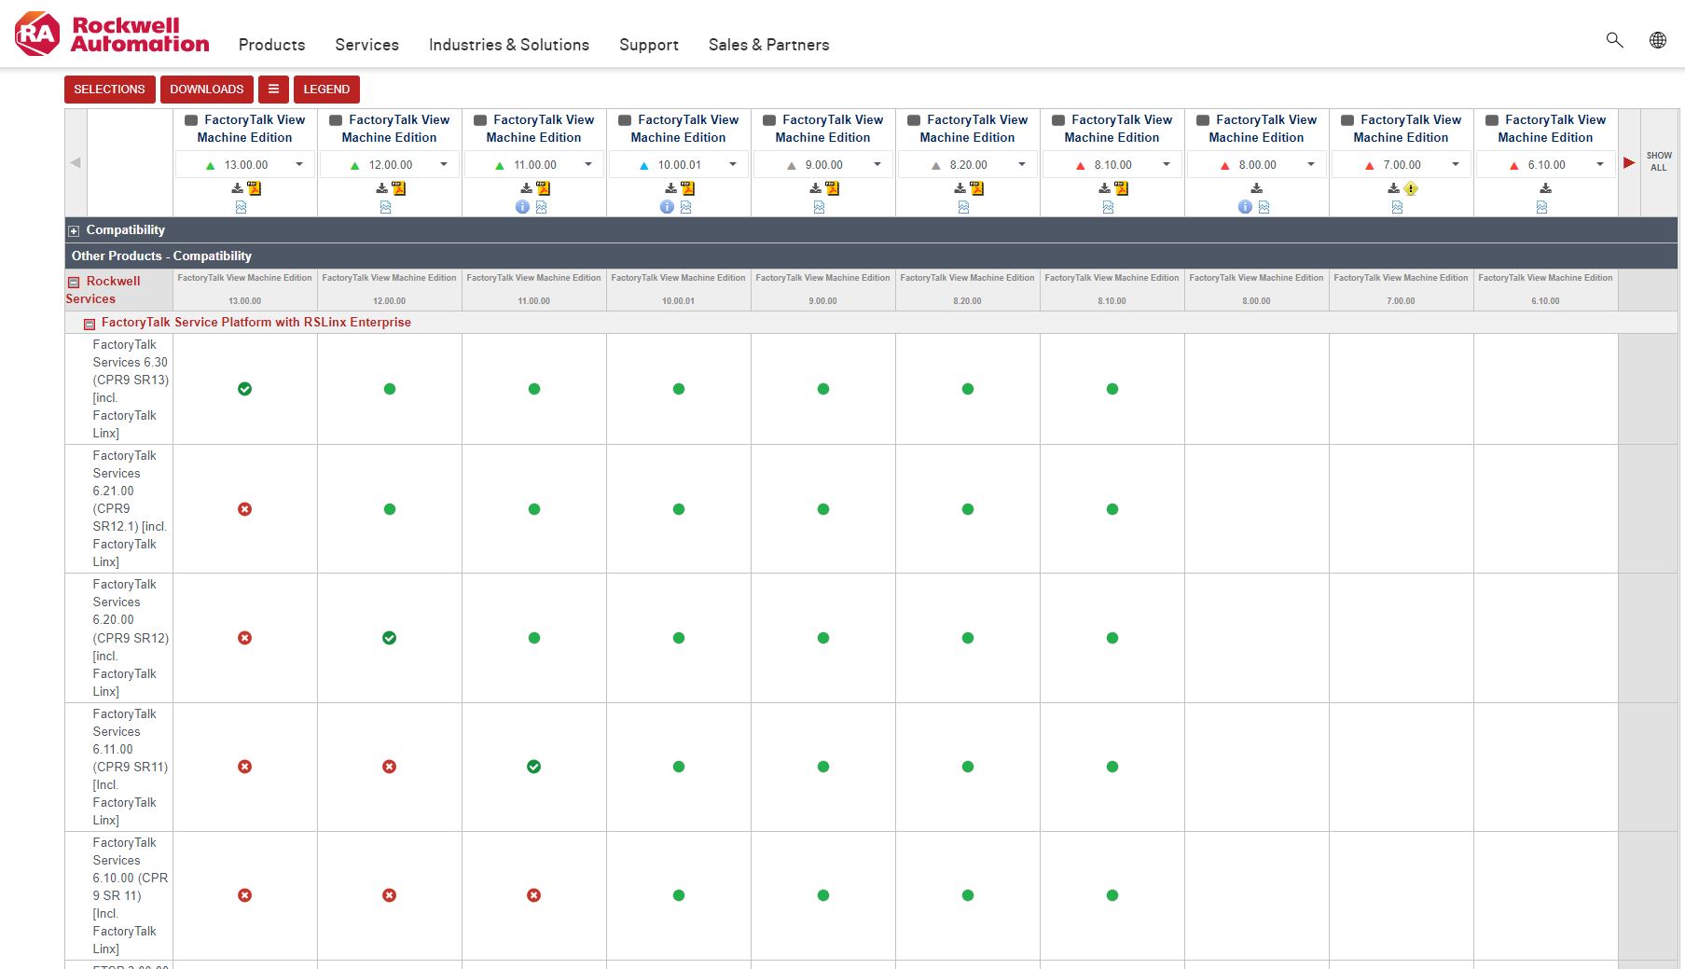The width and height of the screenshot is (1685, 969).
Task: Open PDF release notes for 12.00.00
Action: [398, 188]
